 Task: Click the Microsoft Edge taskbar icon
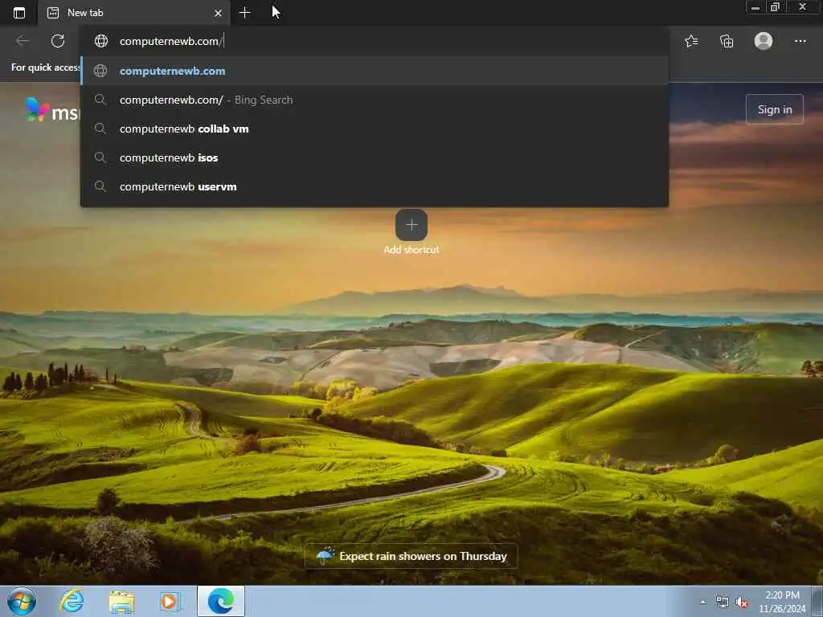[221, 601]
